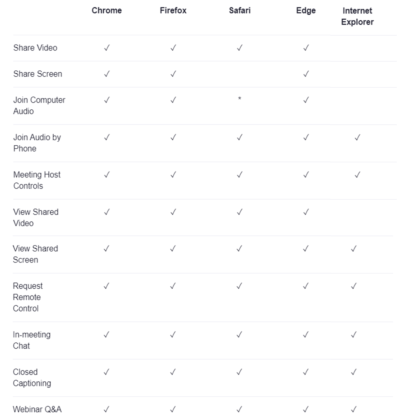Click Internet Explorer checkmark for View Shared Screen
The image size is (413, 416).
click(x=353, y=249)
